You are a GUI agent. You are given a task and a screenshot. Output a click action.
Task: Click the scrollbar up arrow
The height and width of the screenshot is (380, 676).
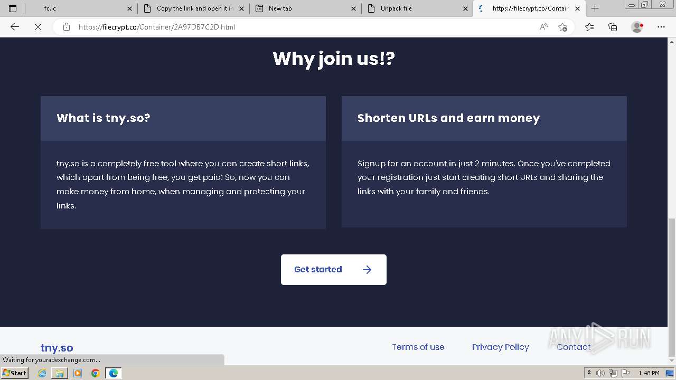pos(672,41)
